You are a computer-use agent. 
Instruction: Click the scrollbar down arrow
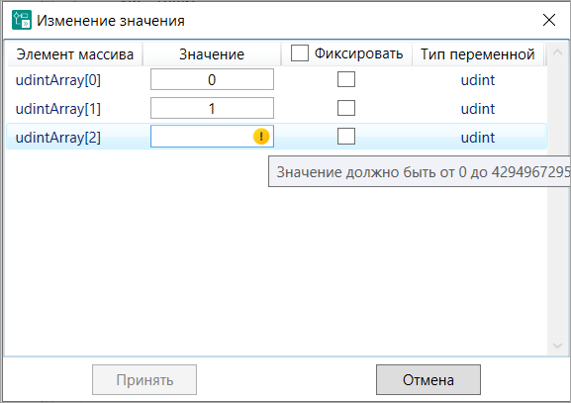[x=557, y=345]
